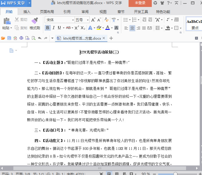Click the distributed alignment icon
The image size is (202, 175).
[x=149, y=28]
